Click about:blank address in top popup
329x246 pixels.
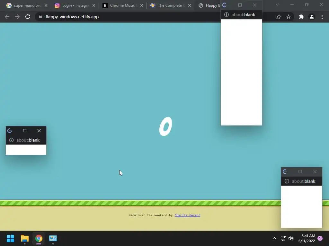(243, 15)
